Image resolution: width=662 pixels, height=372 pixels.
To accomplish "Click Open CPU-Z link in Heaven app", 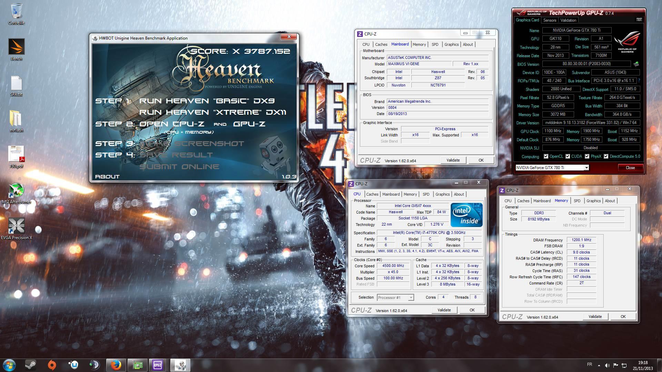I will click(x=172, y=124).
